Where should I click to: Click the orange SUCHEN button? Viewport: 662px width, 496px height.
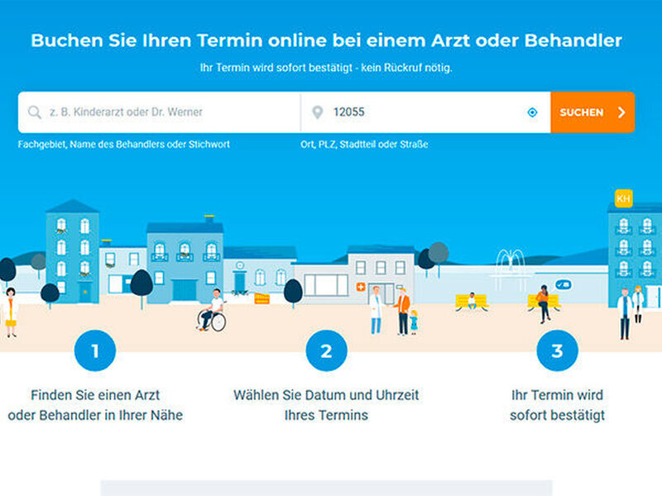[x=592, y=112]
